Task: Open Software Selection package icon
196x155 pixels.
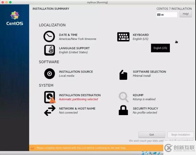Action: coord(123,75)
